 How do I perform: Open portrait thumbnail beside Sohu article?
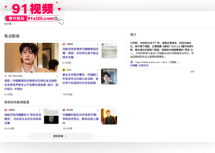coord(109,76)
